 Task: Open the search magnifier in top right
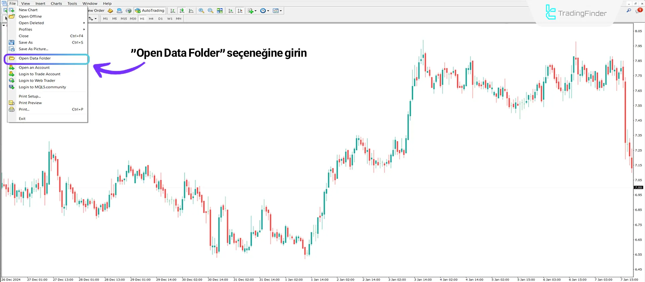(629, 11)
